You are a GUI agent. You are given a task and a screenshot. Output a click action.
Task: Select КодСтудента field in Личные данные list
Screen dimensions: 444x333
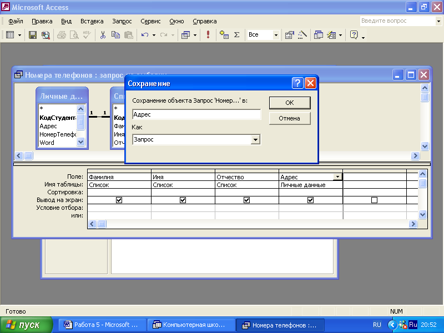click(x=58, y=118)
